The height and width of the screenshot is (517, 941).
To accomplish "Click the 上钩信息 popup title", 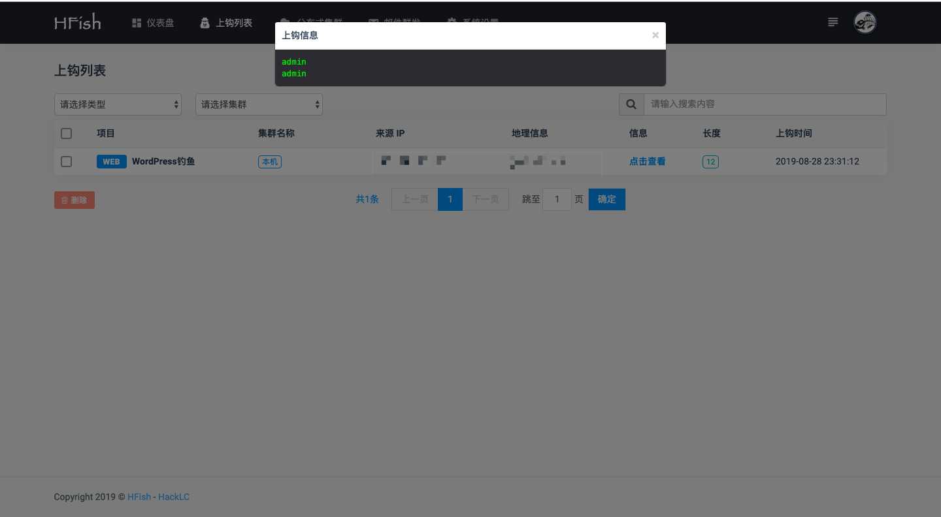I will coord(300,35).
